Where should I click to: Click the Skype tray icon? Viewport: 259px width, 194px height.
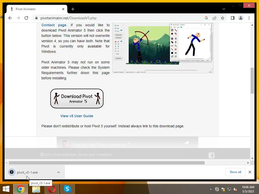(x=217, y=189)
